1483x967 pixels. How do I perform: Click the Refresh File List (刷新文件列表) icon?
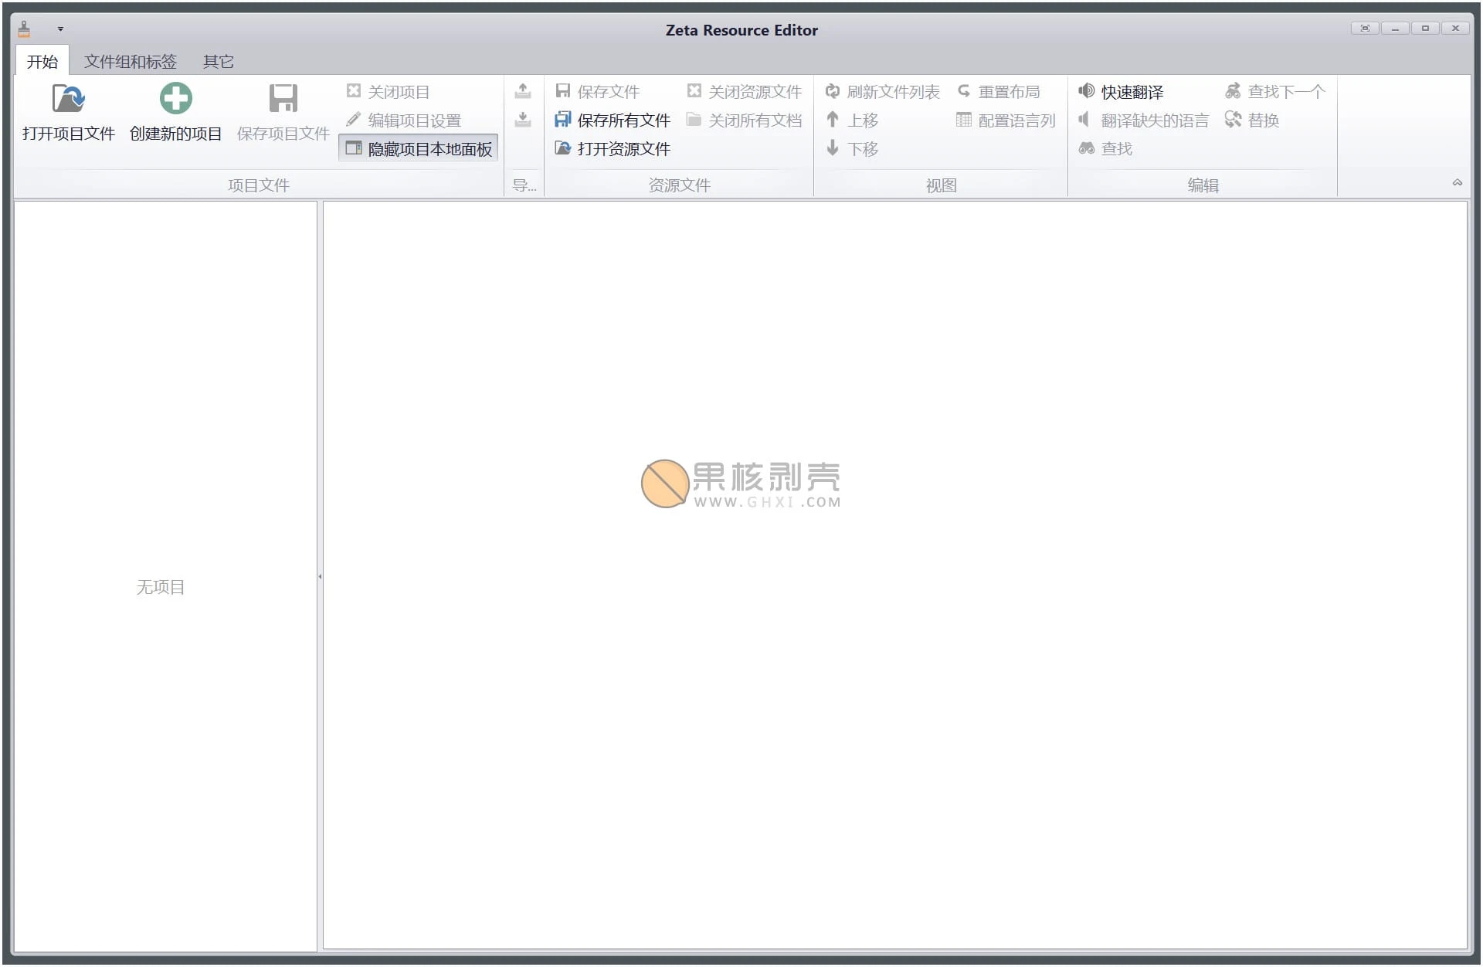click(832, 91)
